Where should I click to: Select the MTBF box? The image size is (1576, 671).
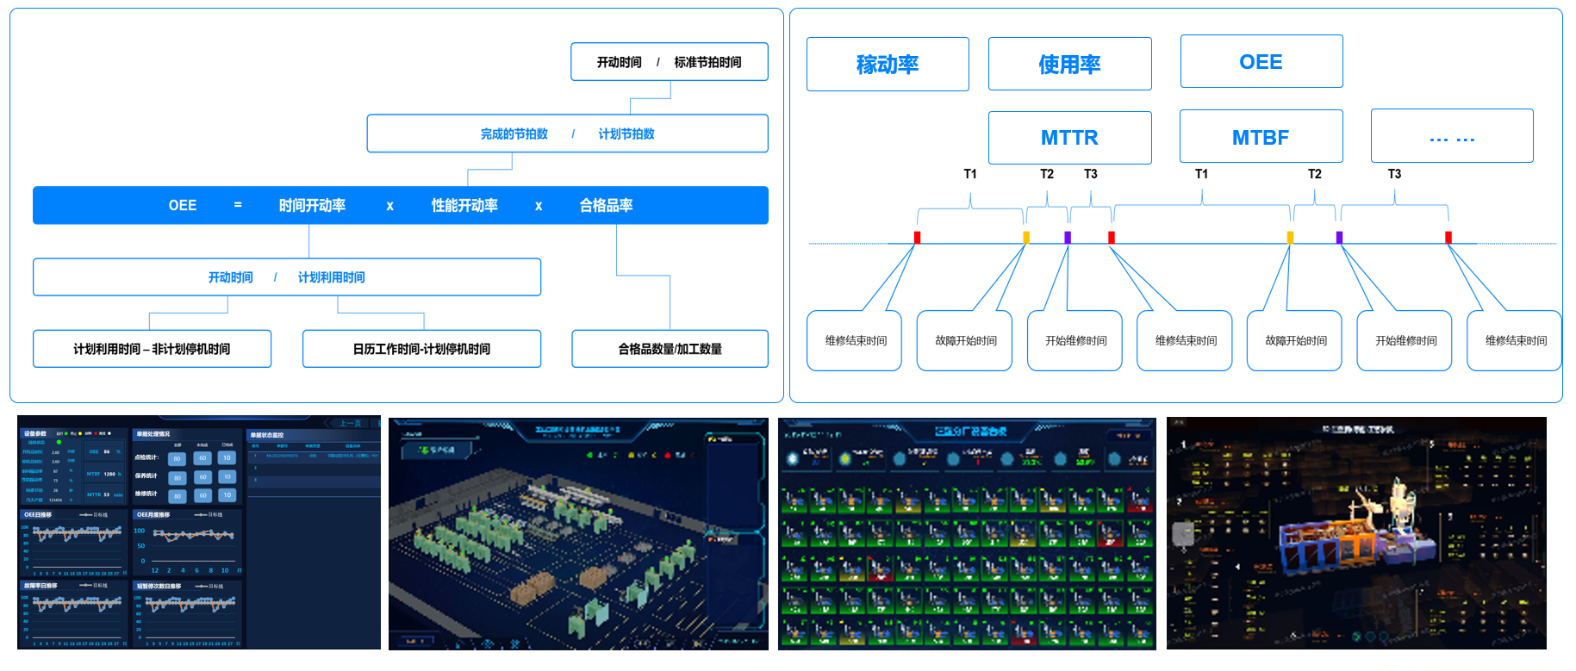tap(1261, 137)
